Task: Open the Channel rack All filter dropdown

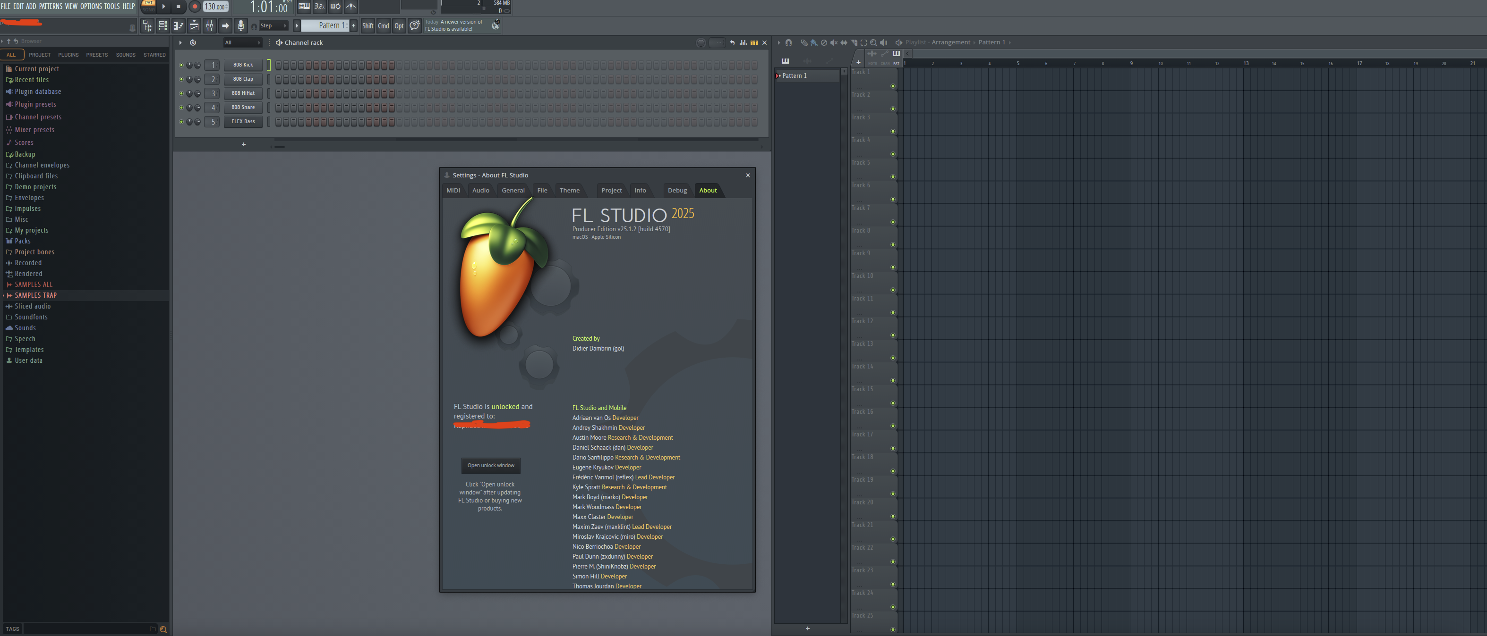Action: [x=242, y=42]
